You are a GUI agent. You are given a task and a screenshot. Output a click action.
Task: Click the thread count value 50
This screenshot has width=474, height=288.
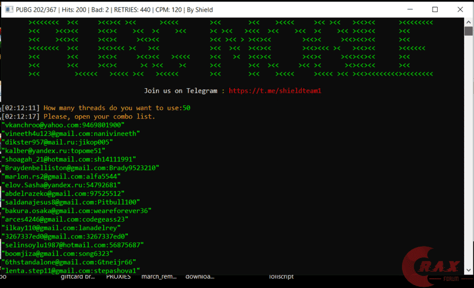[x=187, y=108]
